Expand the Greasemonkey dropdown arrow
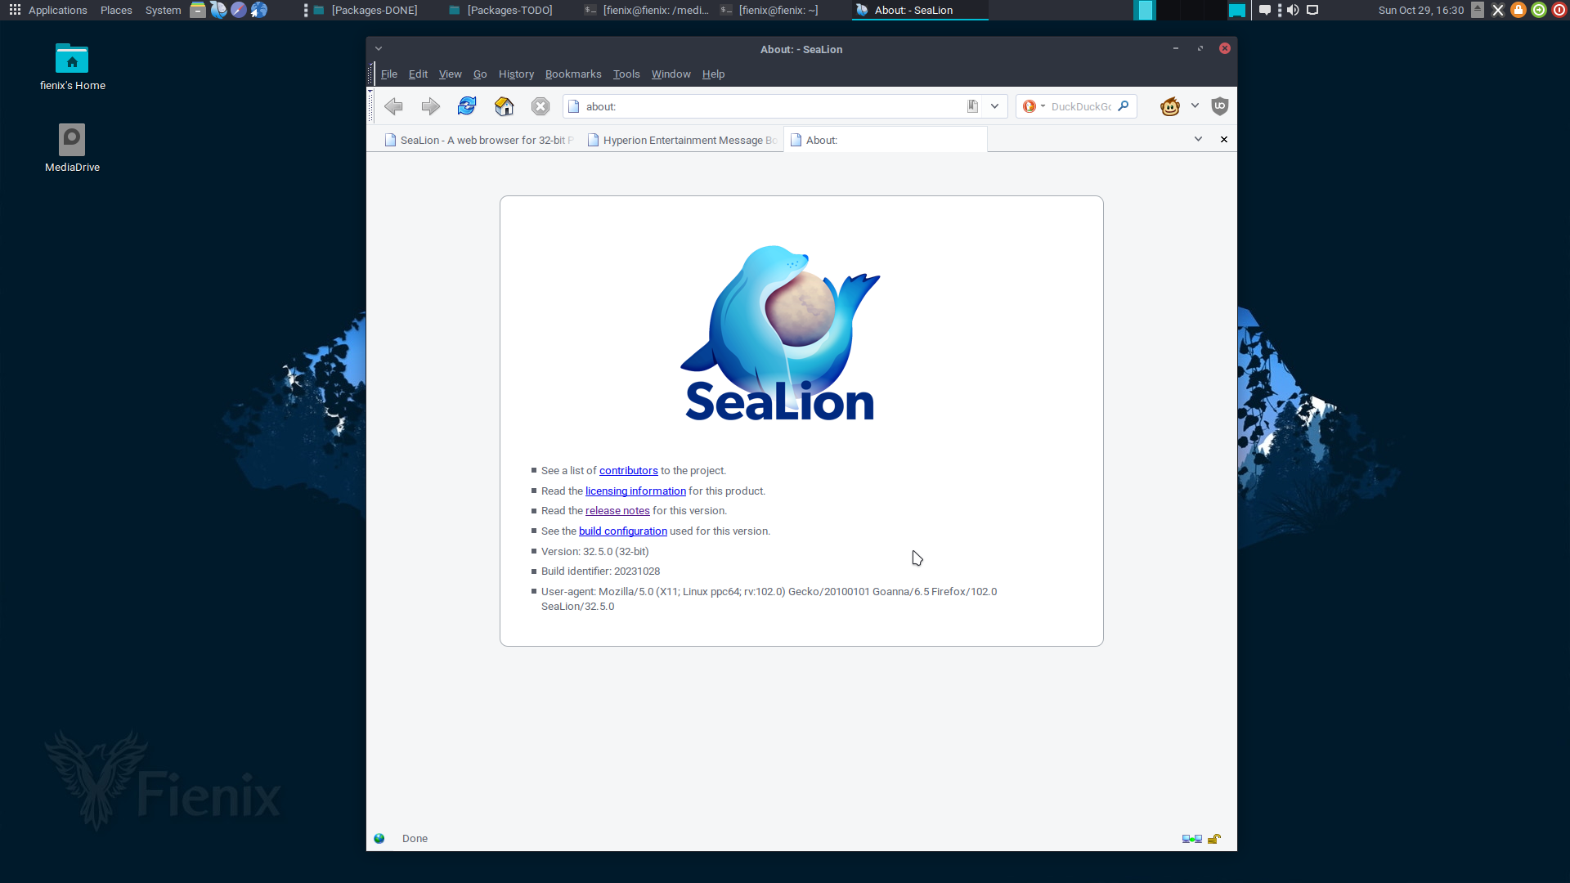This screenshot has height=883, width=1570. [x=1195, y=106]
